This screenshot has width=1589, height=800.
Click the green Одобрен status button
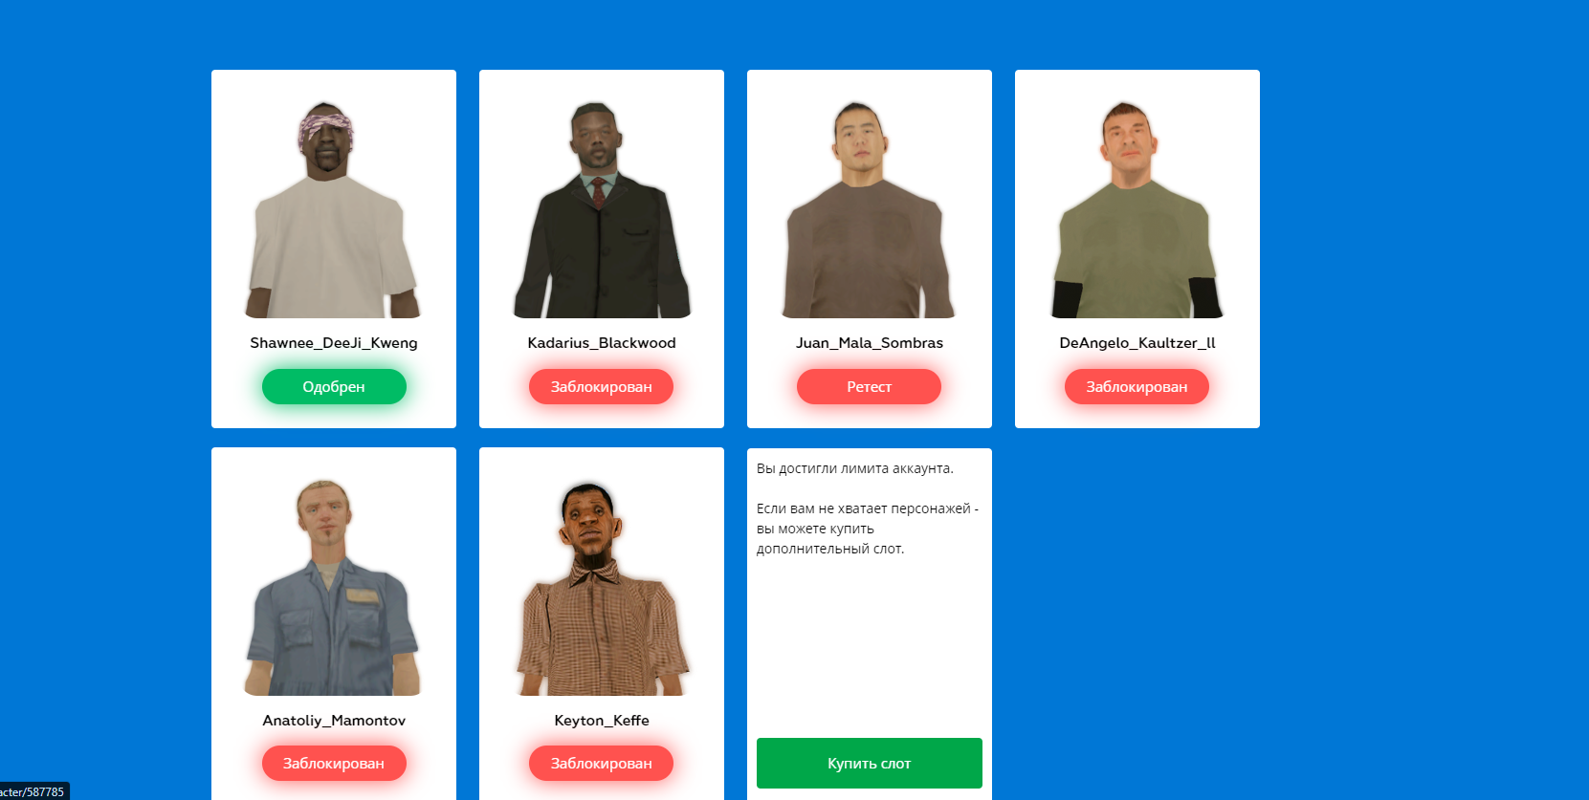tap(334, 387)
